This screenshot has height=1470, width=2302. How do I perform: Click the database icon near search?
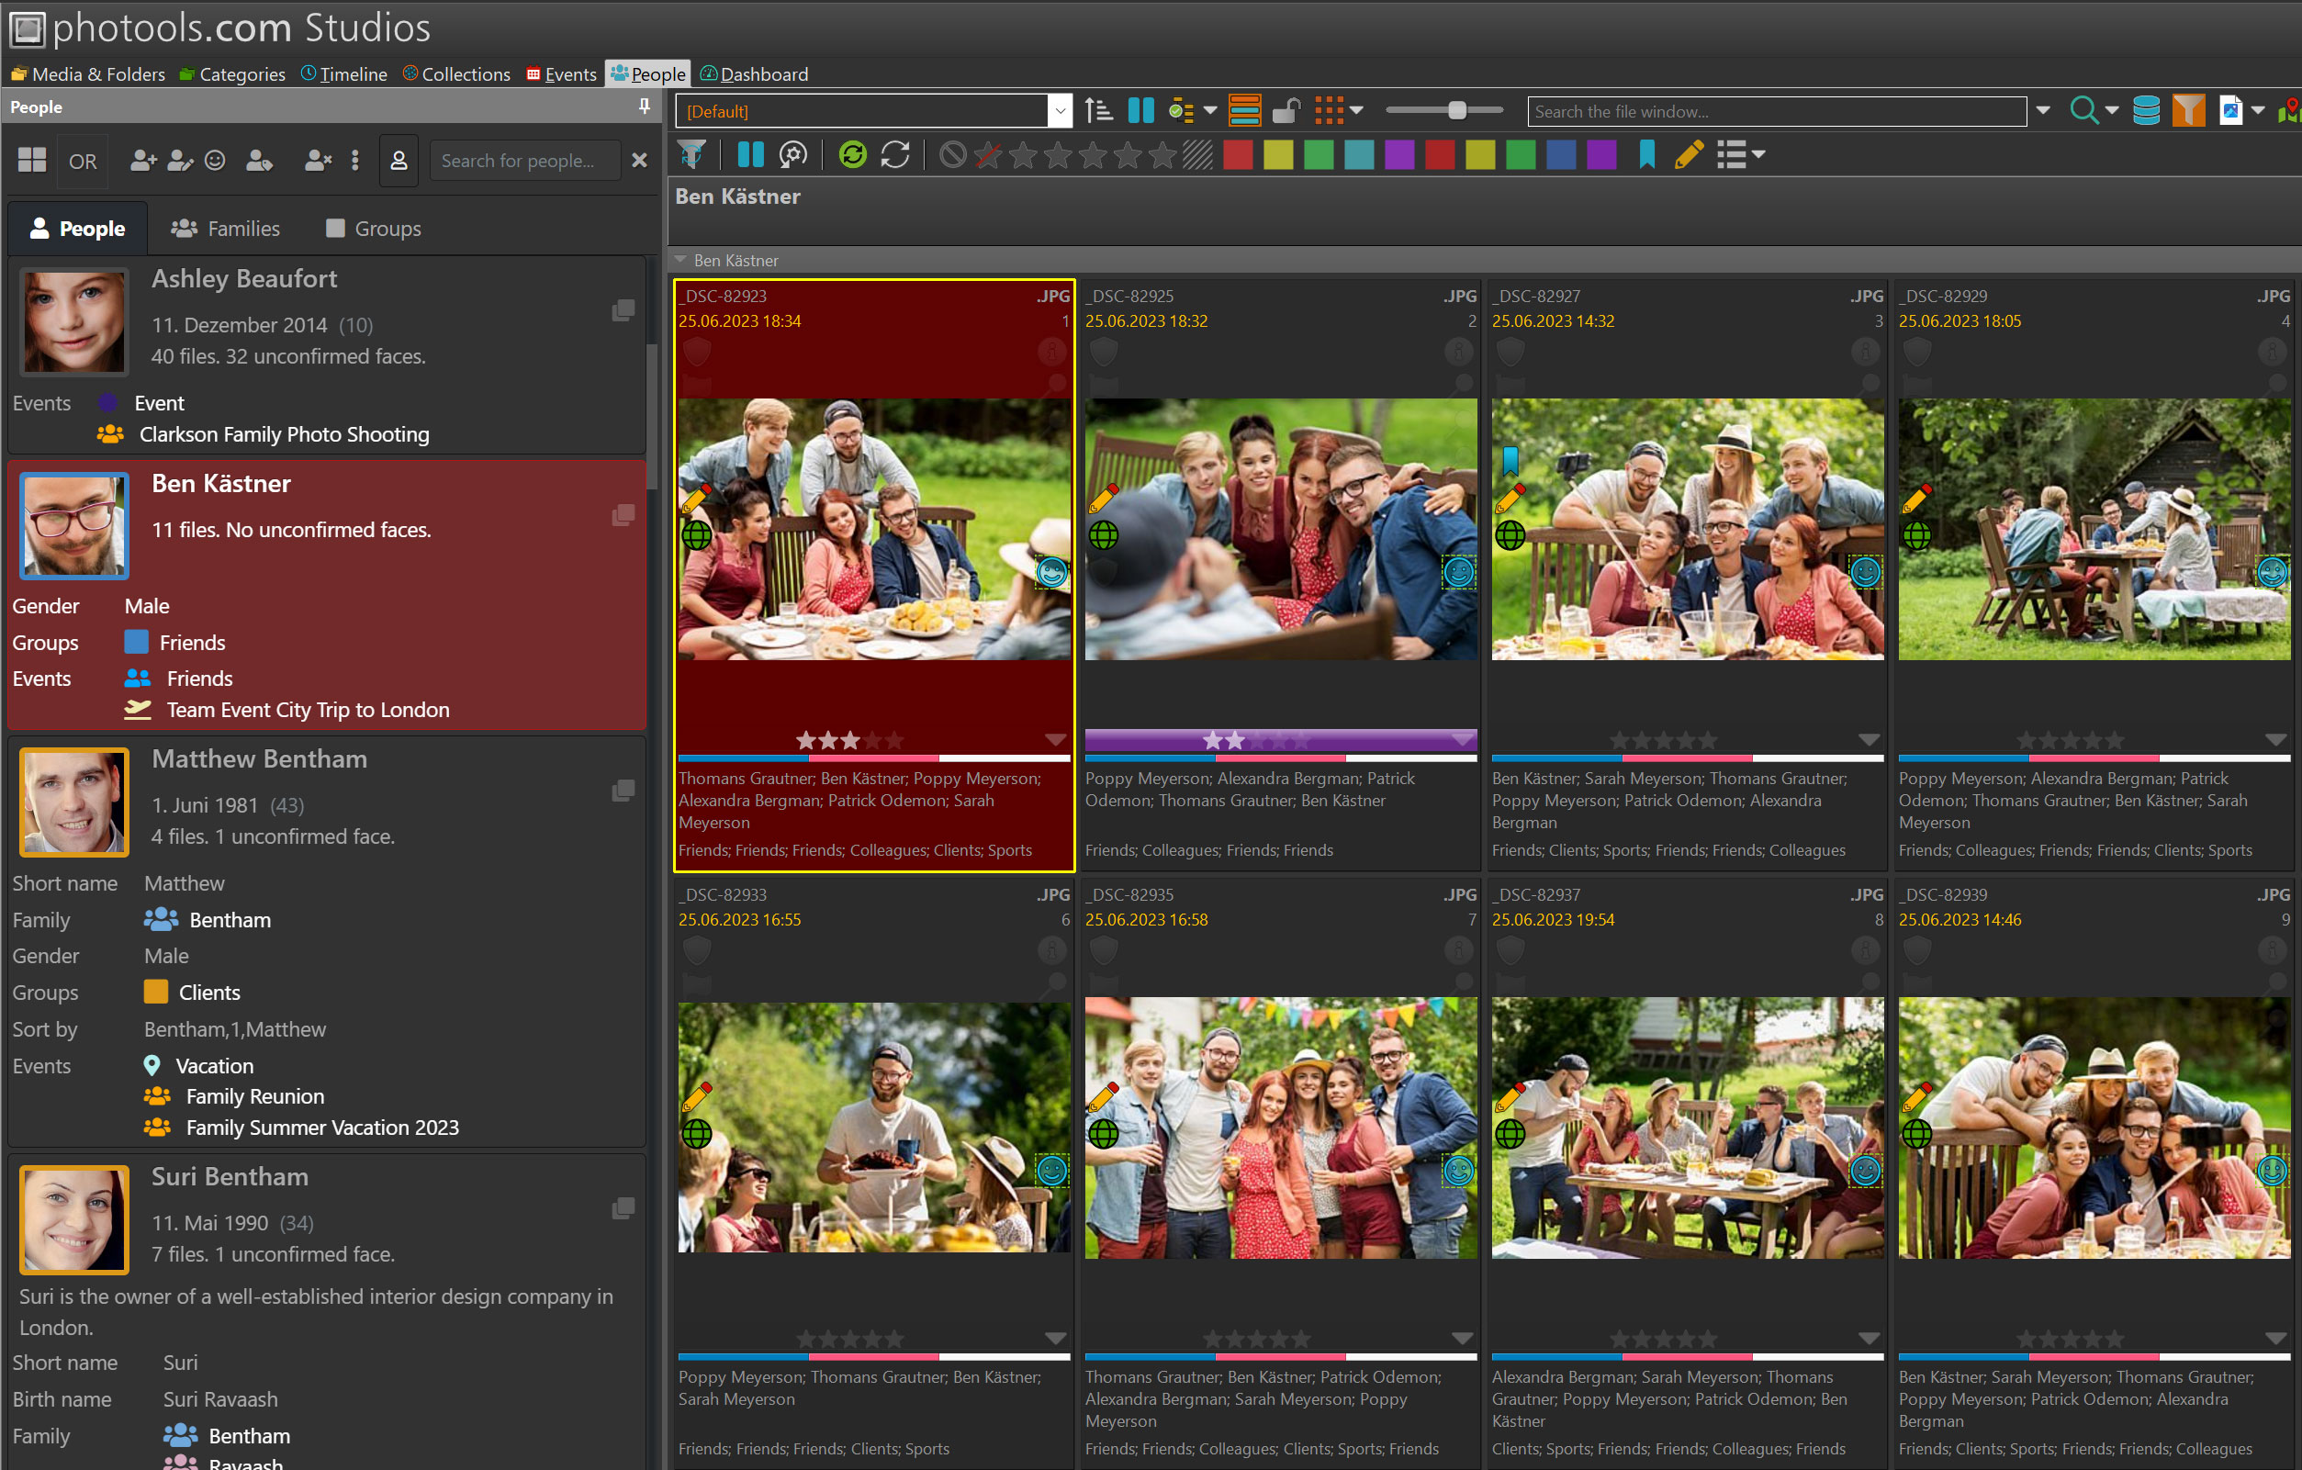2145,111
